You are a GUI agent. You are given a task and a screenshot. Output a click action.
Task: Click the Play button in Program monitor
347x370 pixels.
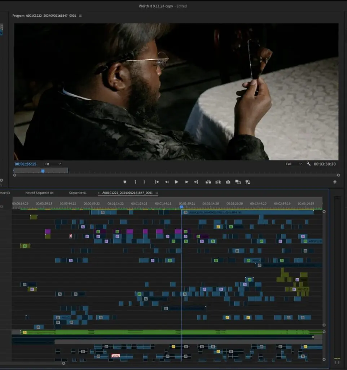(x=176, y=182)
